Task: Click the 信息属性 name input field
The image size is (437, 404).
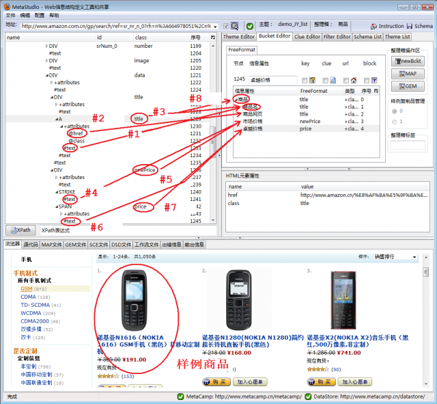Action: coord(273,80)
